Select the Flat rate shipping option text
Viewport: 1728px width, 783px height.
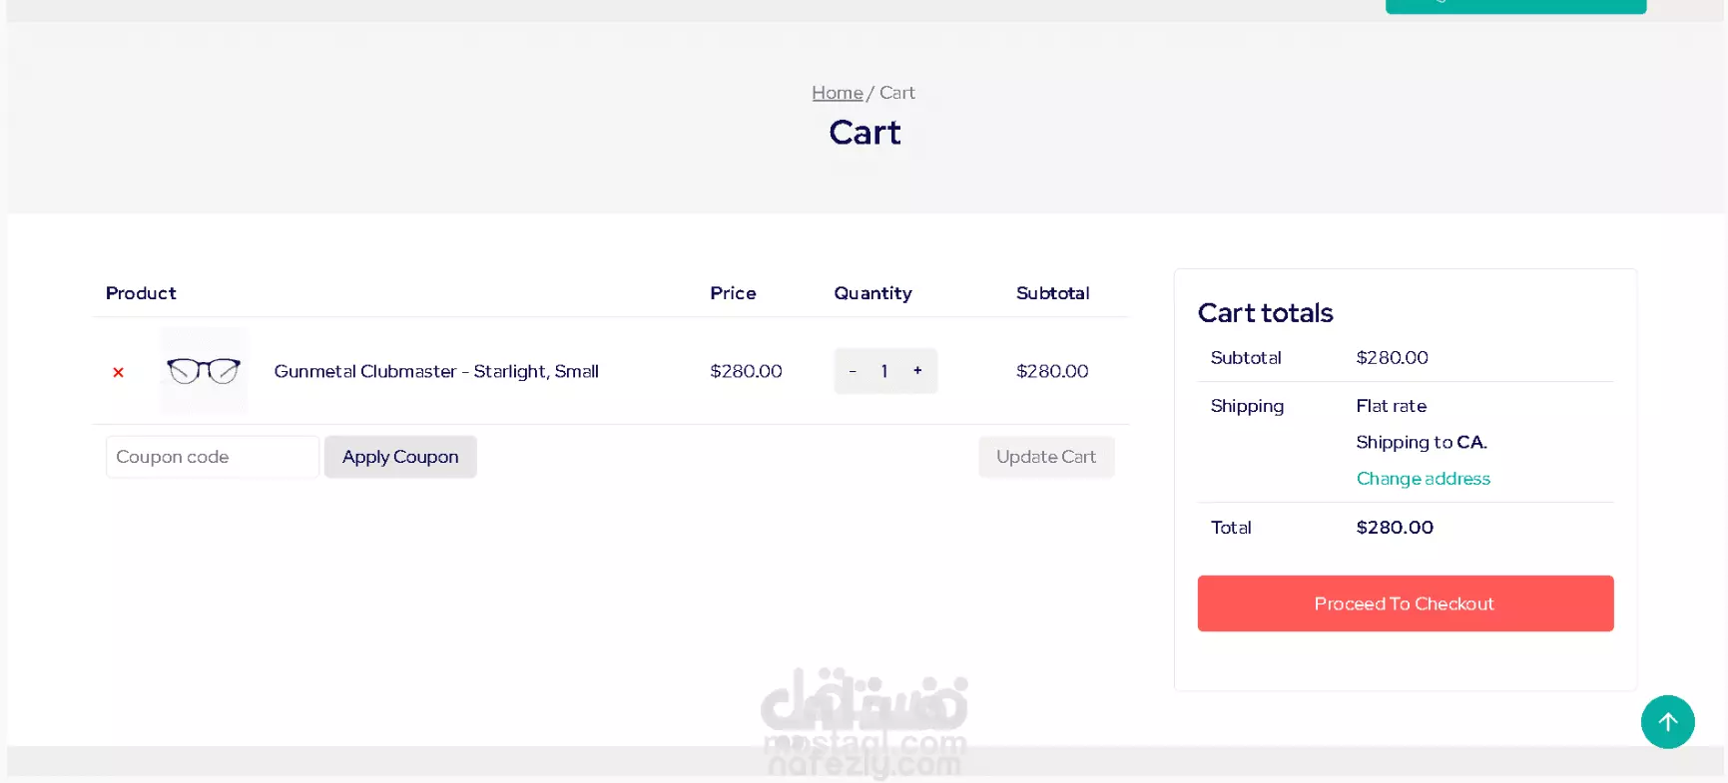click(1391, 406)
